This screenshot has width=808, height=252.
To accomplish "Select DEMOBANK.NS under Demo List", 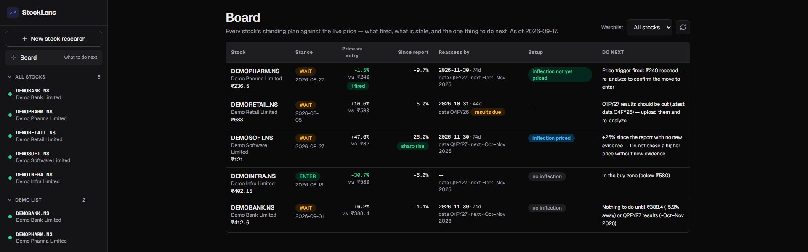I will 53,217.
